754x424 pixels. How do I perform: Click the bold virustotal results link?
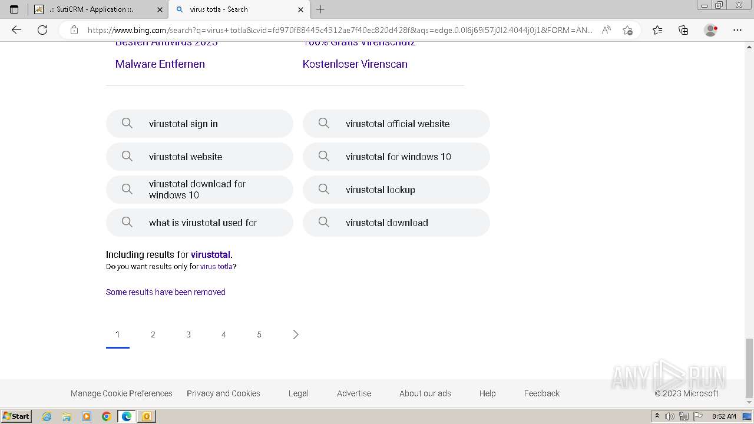coord(210,255)
